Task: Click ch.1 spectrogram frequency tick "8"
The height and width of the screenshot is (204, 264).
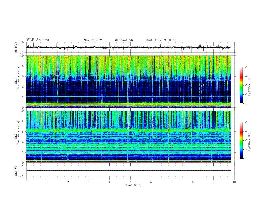Action: 23,66
